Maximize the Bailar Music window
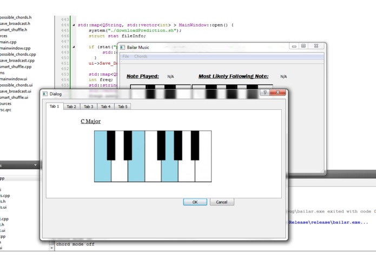Screen dimensions: 376x267 [304, 46]
